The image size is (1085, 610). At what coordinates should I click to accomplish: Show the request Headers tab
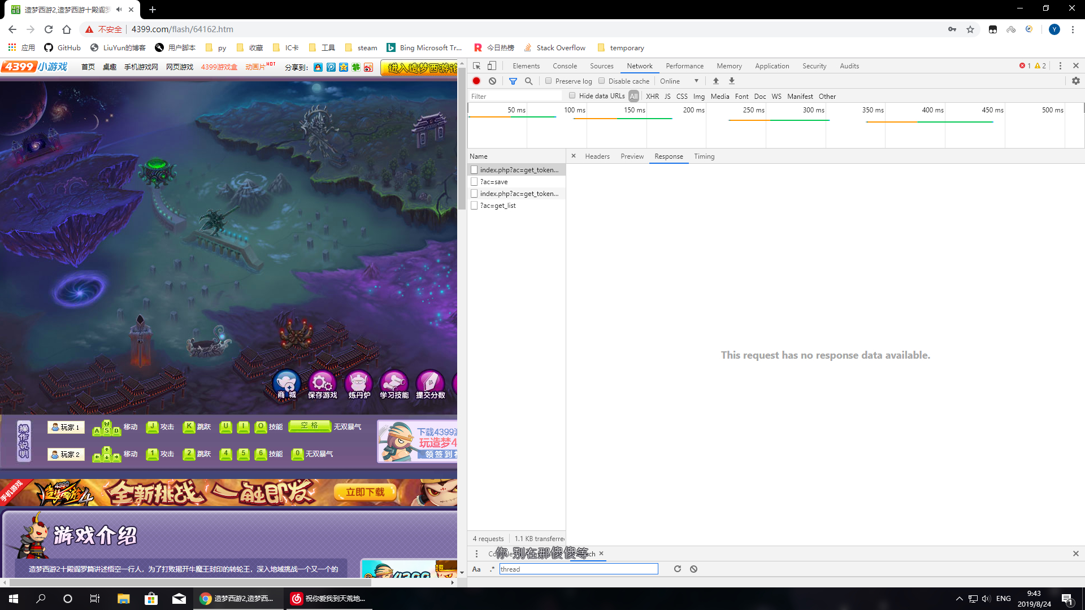click(x=597, y=156)
